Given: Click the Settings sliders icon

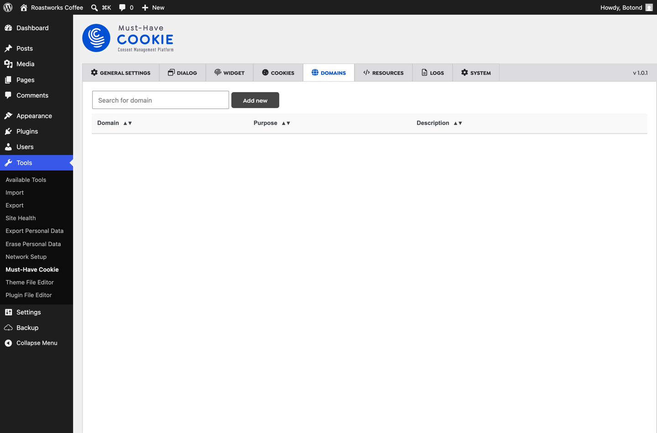Looking at the screenshot, I should 8,312.
